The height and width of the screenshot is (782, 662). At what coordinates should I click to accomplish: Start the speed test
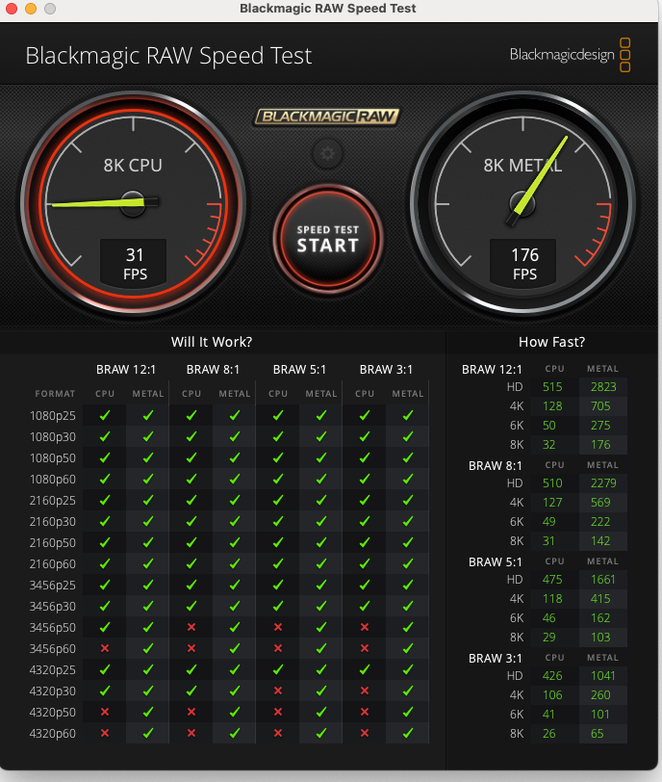[x=328, y=239]
